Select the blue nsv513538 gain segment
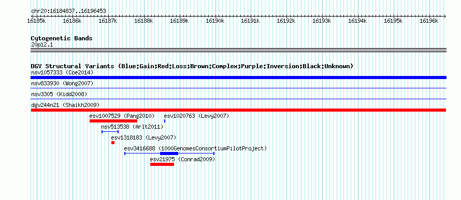This screenshot has height=200, width=461. (110, 132)
